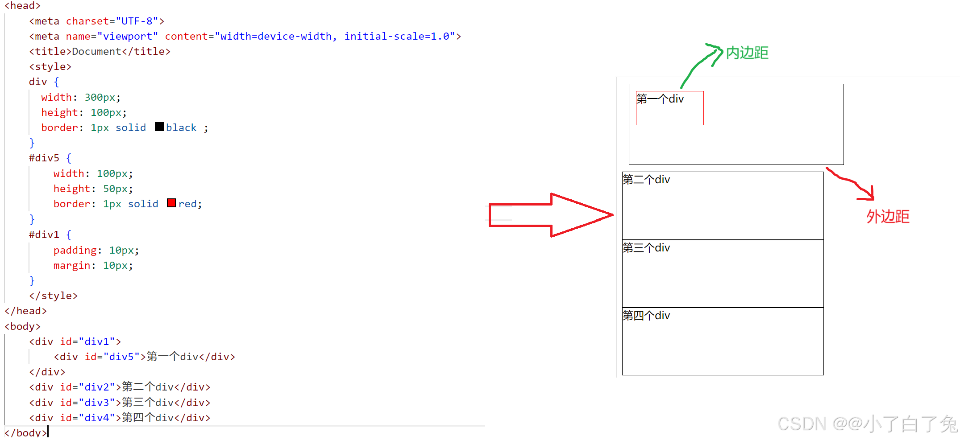Click the <div id="div5"> code line
Image resolution: width=960 pixels, height=440 pixels.
pos(144,357)
